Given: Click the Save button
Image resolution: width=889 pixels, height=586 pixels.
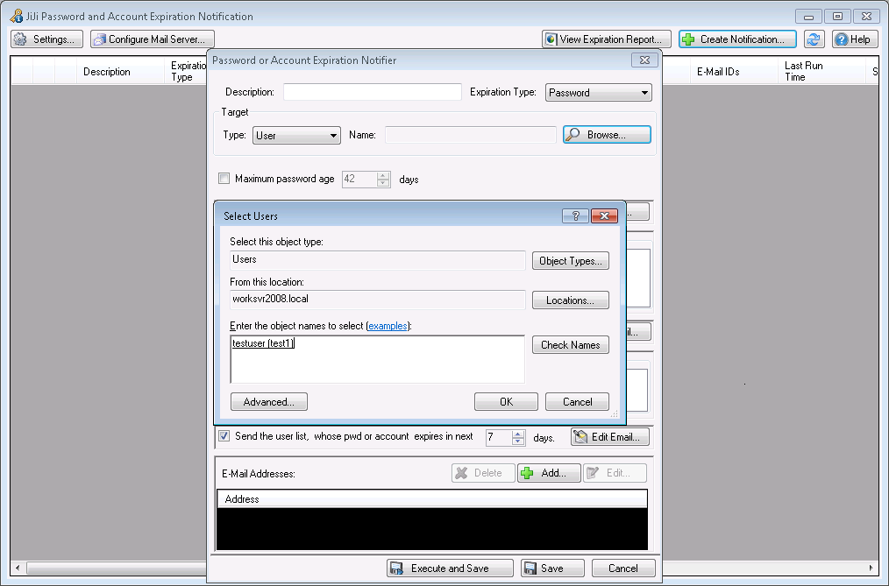Looking at the screenshot, I should (553, 568).
